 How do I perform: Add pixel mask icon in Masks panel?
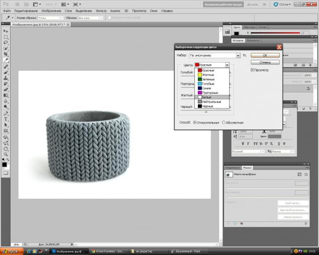click(x=299, y=175)
